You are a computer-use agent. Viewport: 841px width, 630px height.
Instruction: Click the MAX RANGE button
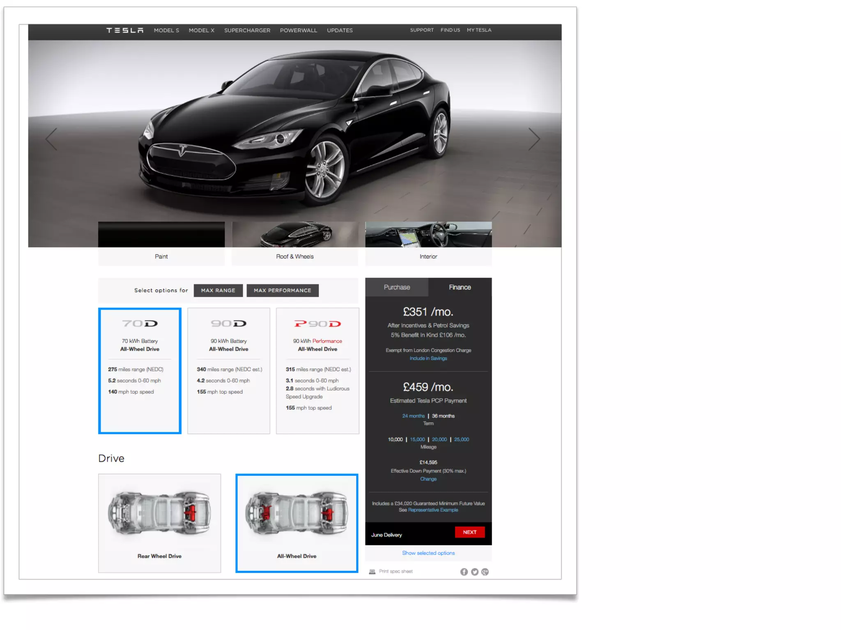click(x=218, y=290)
